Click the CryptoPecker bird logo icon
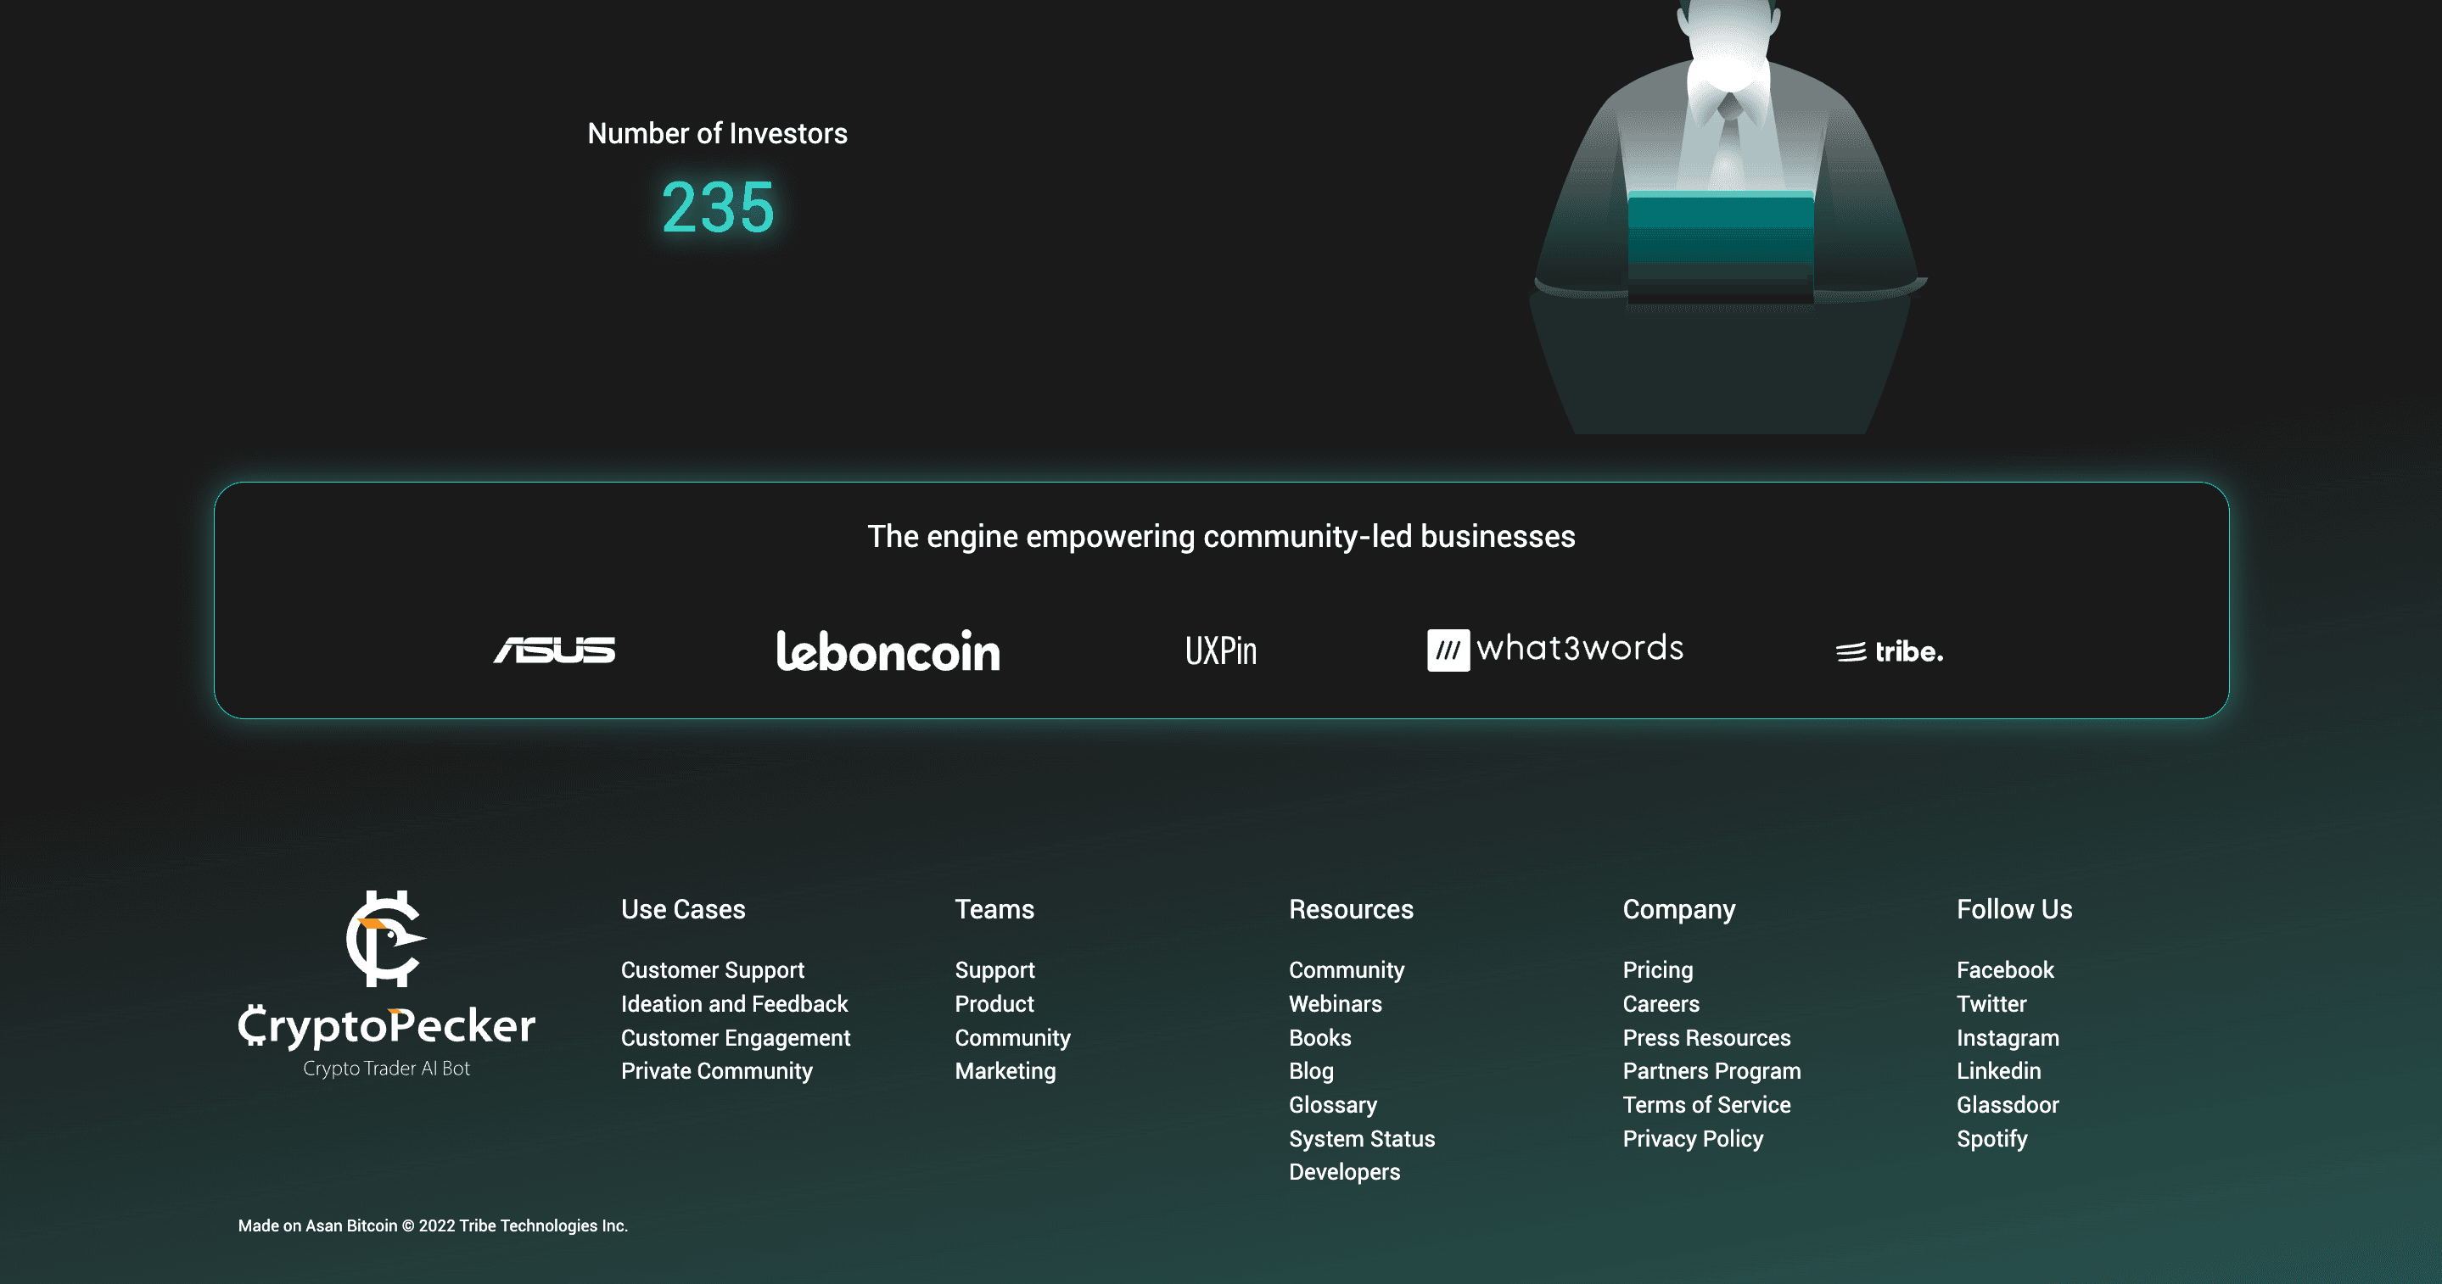The height and width of the screenshot is (1284, 2442). (385, 938)
